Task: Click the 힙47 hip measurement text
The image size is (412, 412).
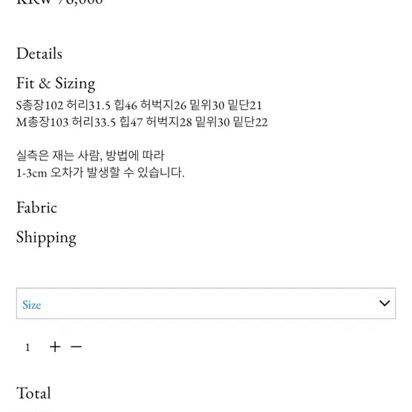Action: [131, 122]
